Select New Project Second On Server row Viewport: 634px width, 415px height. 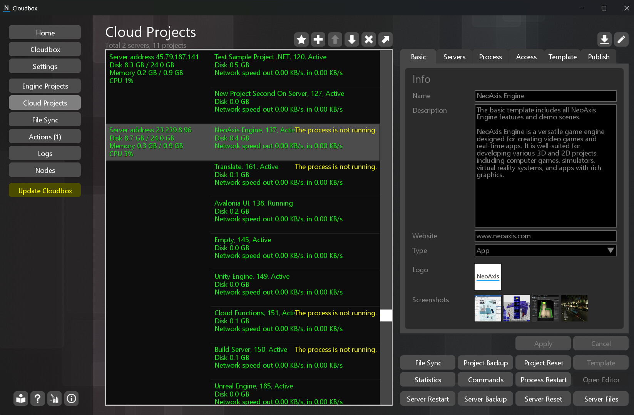coord(295,105)
